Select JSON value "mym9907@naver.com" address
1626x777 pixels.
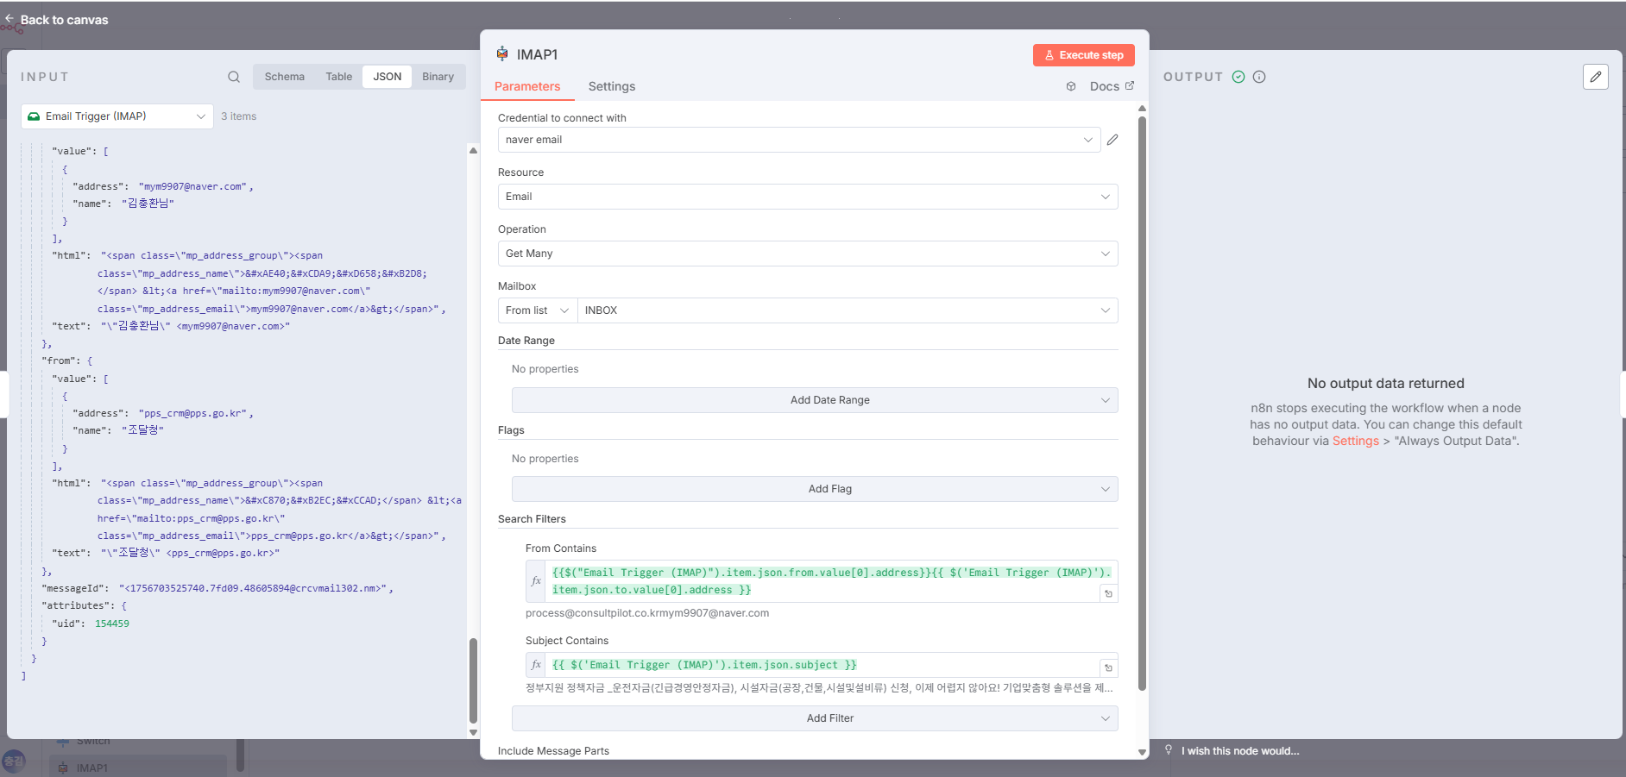click(x=193, y=186)
